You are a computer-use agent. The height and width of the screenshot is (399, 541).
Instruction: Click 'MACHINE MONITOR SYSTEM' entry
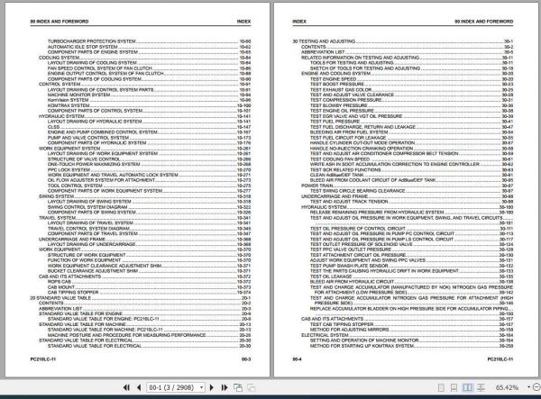coord(79,95)
